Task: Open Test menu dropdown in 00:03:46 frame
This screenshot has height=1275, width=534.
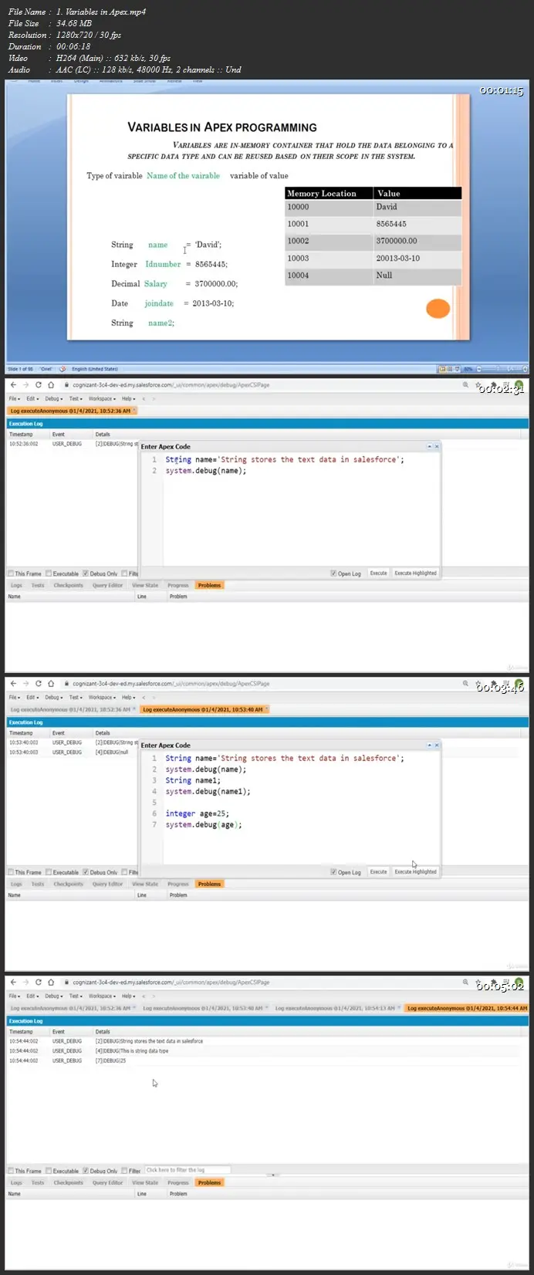Action: tap(76, 697)
